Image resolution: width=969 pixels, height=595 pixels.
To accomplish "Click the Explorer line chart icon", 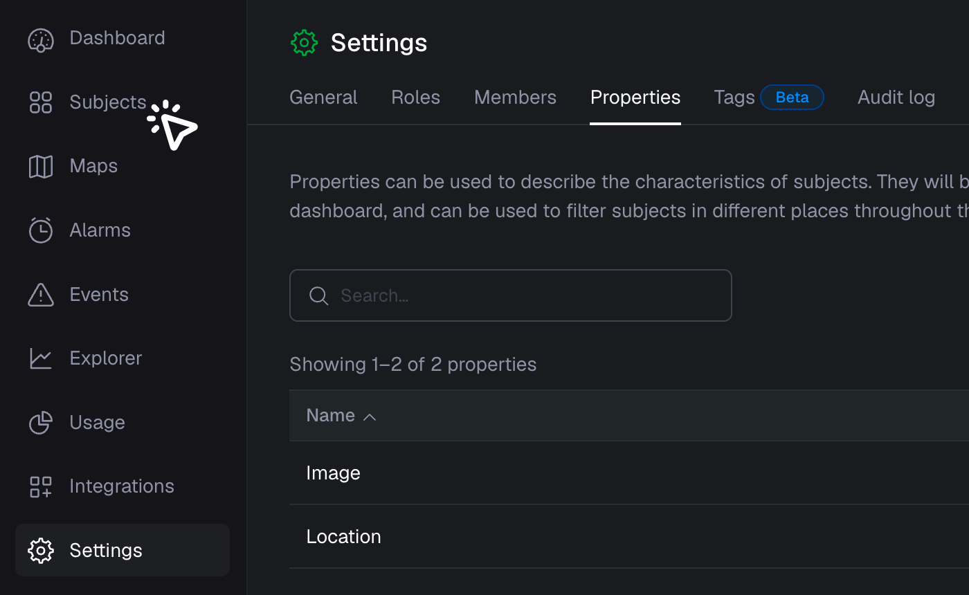I will [x=41, y=358].
